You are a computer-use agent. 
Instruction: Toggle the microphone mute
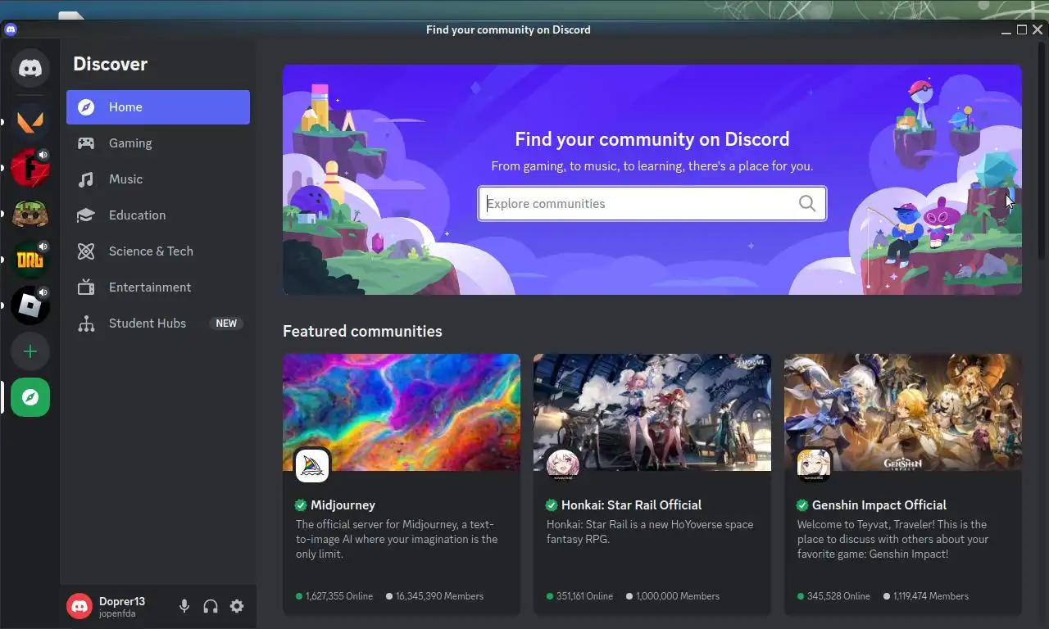[184, 606]
